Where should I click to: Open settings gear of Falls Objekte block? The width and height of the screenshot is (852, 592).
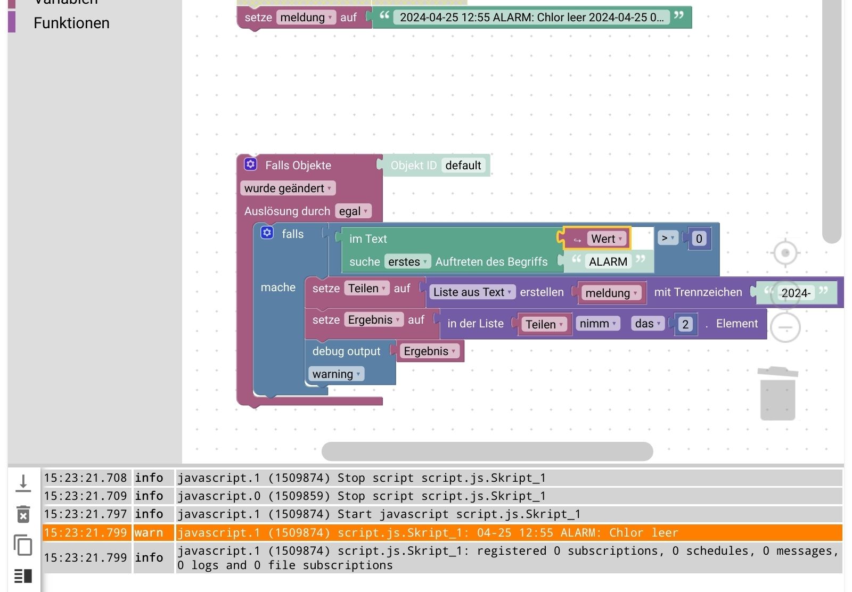point(251,165)
